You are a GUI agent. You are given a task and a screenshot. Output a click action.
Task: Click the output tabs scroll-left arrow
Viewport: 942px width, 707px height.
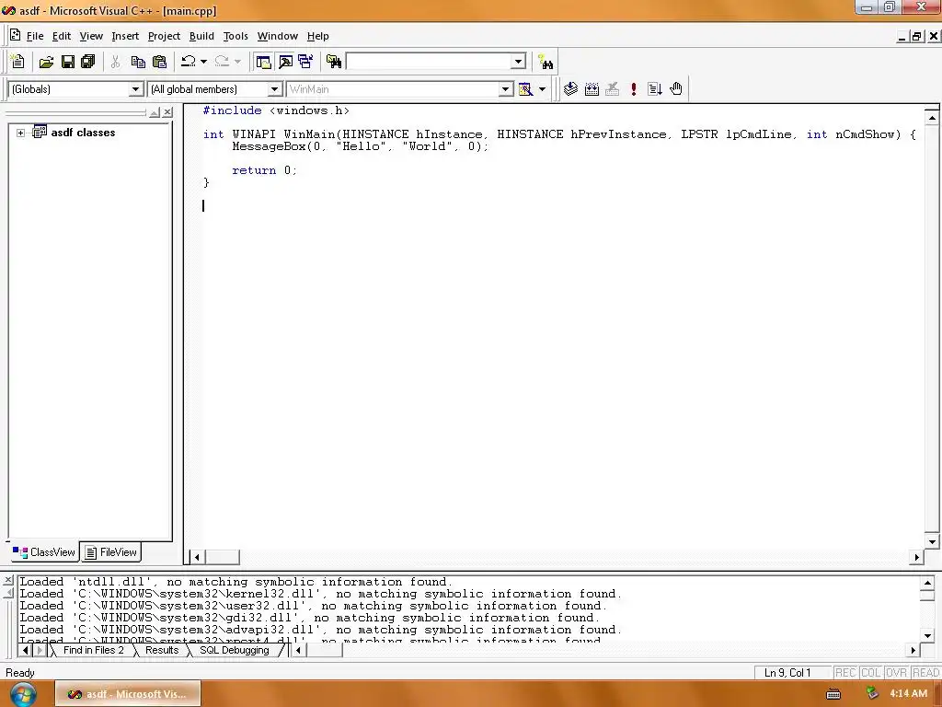(x=25, y=650)
